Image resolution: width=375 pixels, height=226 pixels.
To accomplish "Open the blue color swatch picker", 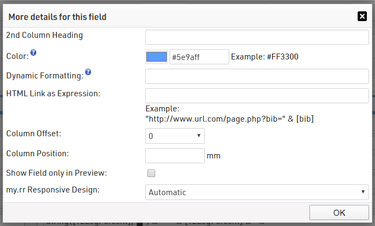I will [x=157, y=57].
